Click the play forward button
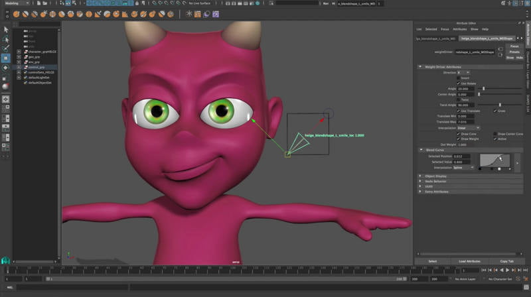531x297 pixels. click(508, 270)
